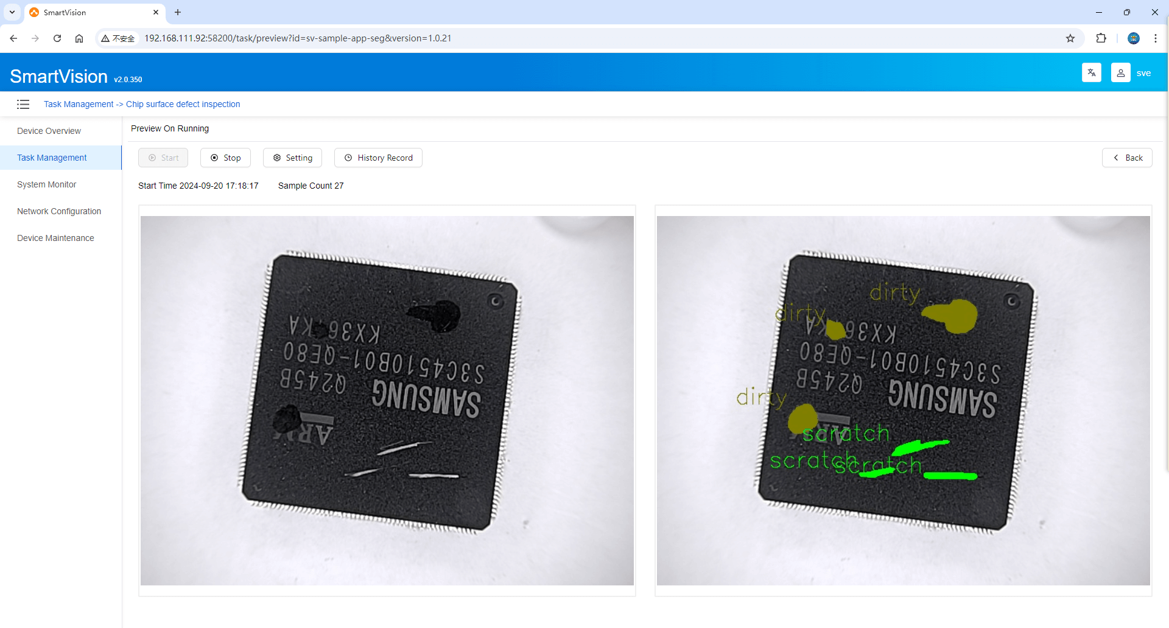Open the task Setting
Viewport: 1169px width, 628px height.
point(292,158)
